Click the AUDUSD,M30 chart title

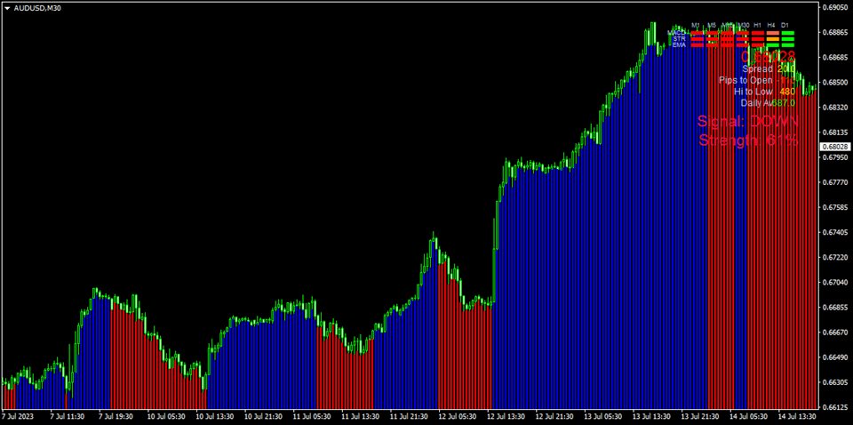44,8
